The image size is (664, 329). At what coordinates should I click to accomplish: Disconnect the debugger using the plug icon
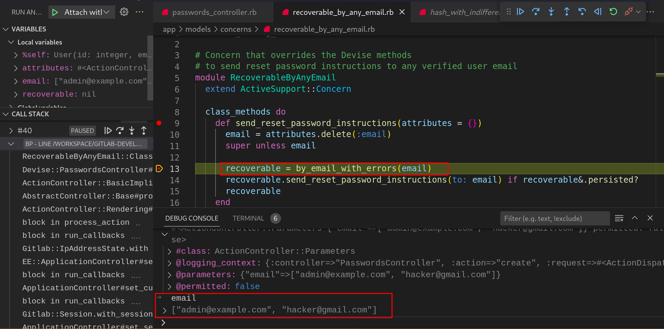pos(628,12)
